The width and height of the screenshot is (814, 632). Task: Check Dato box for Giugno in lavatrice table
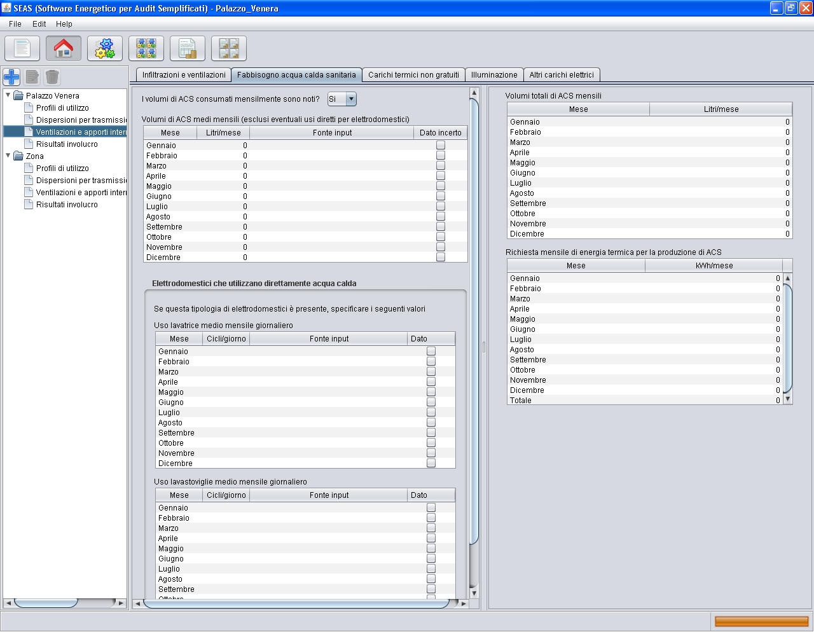(431, 402)
